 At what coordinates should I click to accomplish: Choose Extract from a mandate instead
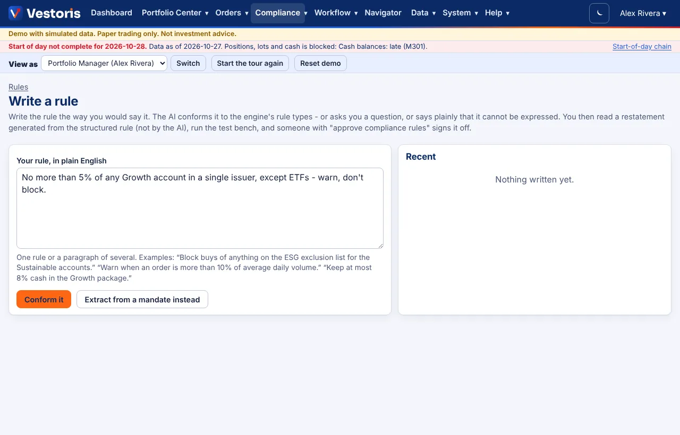point(142,299)
